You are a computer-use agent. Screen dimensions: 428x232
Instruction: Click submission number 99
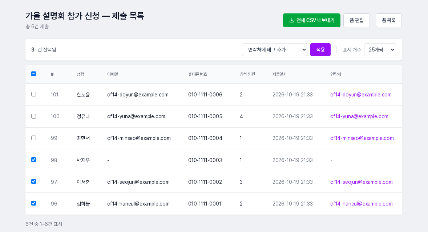tap(54, 138)
